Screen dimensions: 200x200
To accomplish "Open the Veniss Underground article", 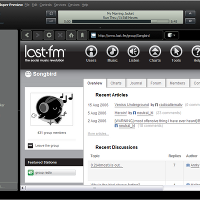I will [131, 104].
